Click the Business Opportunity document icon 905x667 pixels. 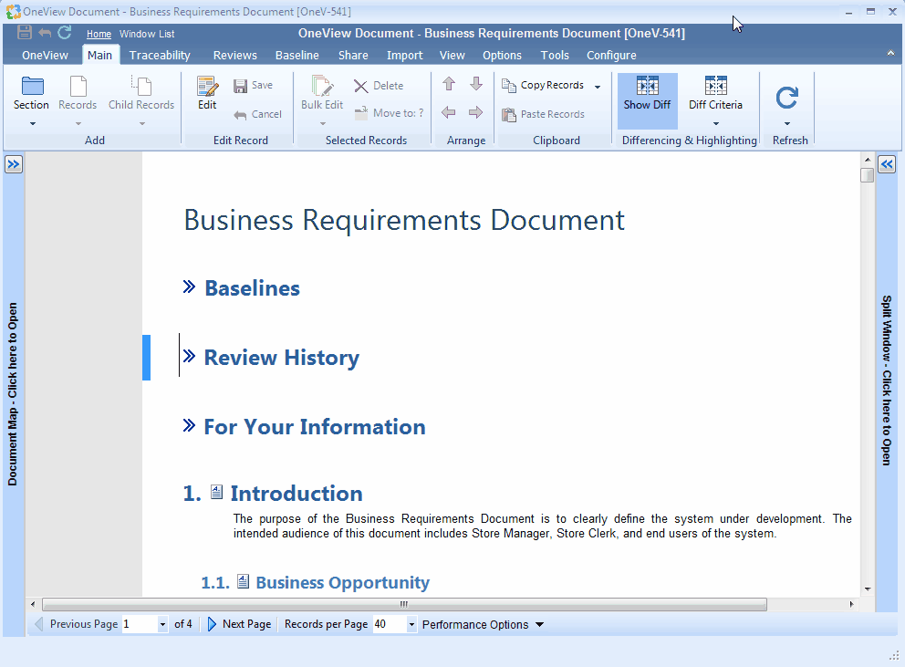(243, 581)
